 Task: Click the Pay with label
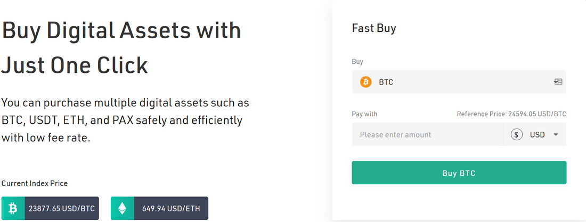click(364, 114)
